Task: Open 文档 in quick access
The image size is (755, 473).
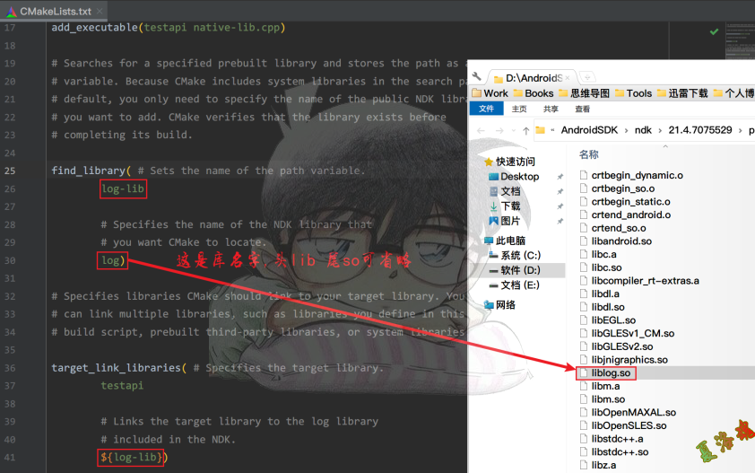Action: [505, 191]
